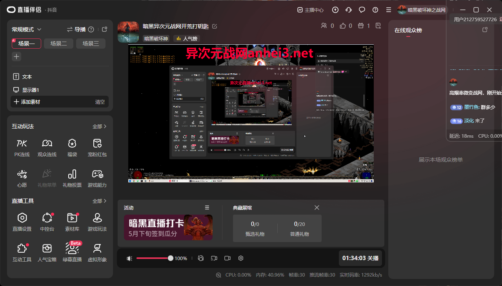Click the rotate refresh icon in bottom bar
This screenshot has height=286, width=502.
click(x=200, y=258)
